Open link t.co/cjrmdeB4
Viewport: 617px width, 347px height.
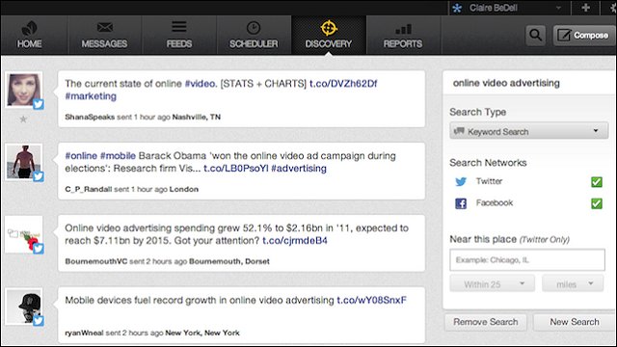tap(295, 240)
